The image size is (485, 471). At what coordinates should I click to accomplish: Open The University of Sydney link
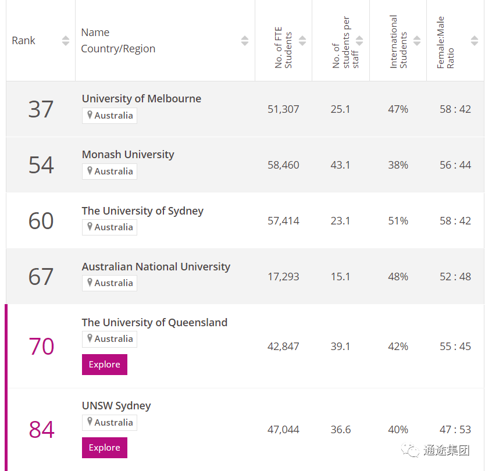(x=142, y=211)
